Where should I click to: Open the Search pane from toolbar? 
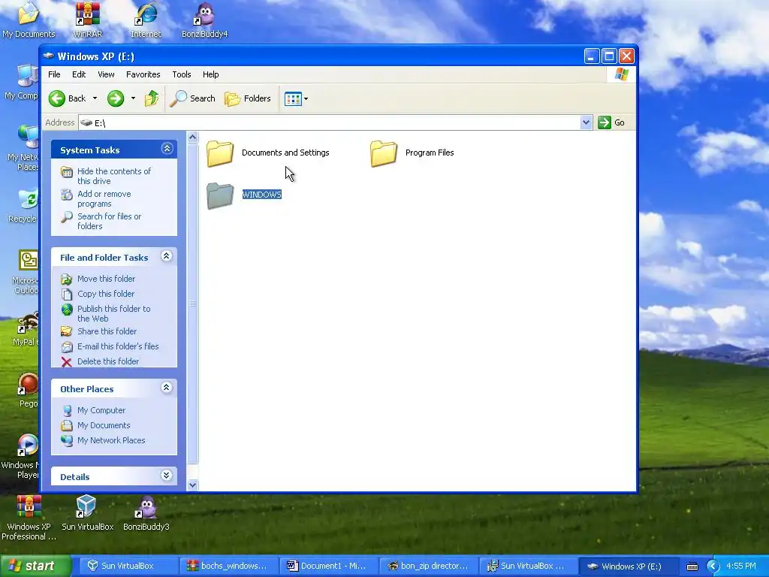click(193, 98)
